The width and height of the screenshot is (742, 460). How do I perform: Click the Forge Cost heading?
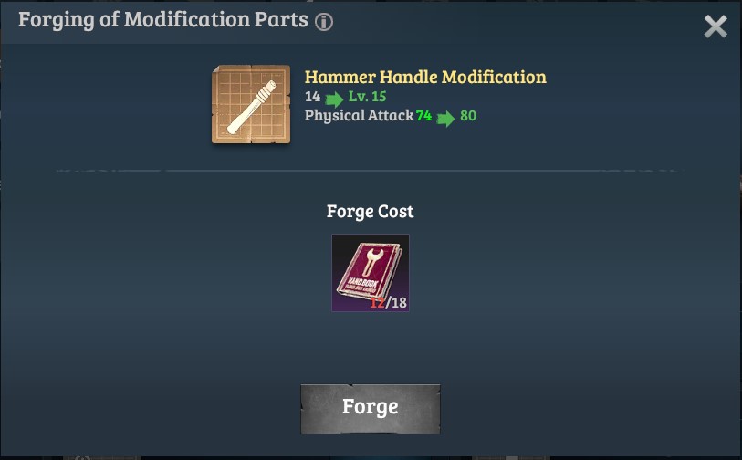[x=370, y=211]
